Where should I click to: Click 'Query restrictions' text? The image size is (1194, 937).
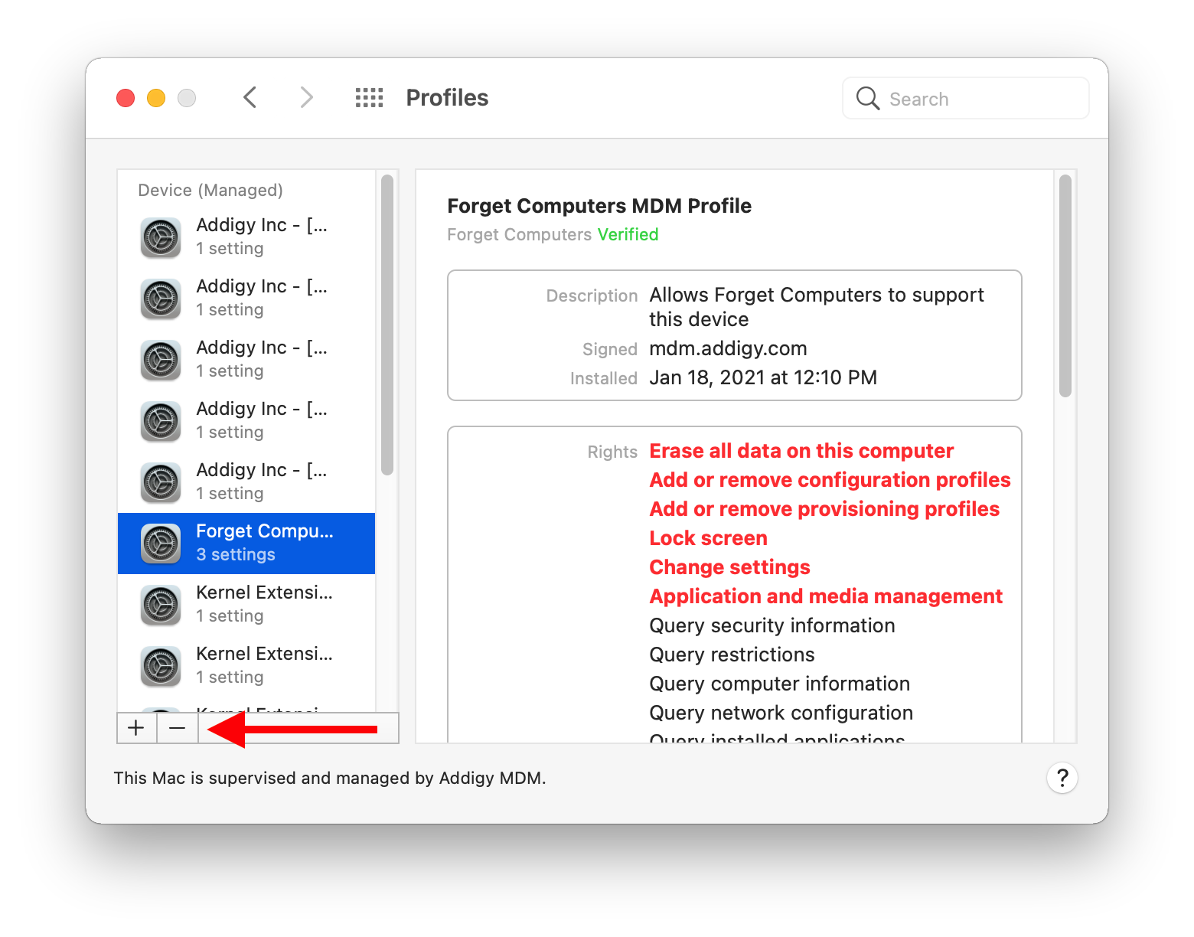[732, 655]
